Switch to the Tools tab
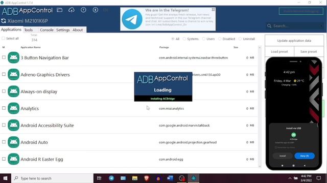This screenshot has height=183, width=327. coord(29,30)
